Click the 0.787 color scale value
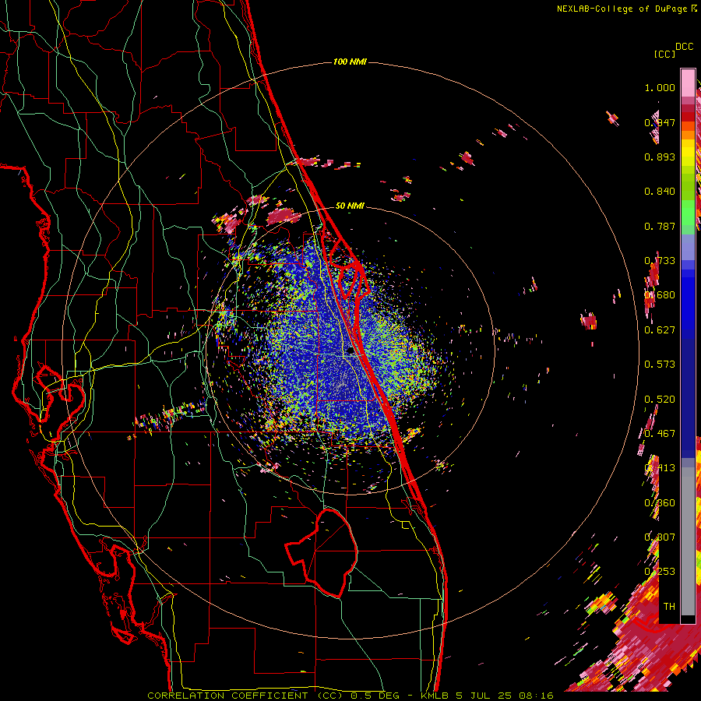 coord(660,226)
